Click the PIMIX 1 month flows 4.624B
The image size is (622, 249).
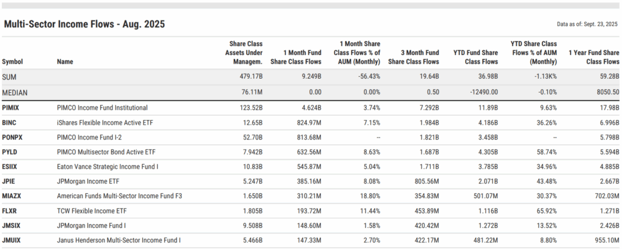click(x=311, y=108)
